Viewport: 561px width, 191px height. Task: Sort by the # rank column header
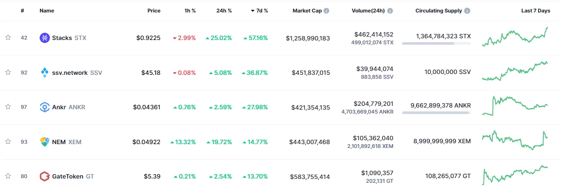pyautogui.click(x=22, y=11)
